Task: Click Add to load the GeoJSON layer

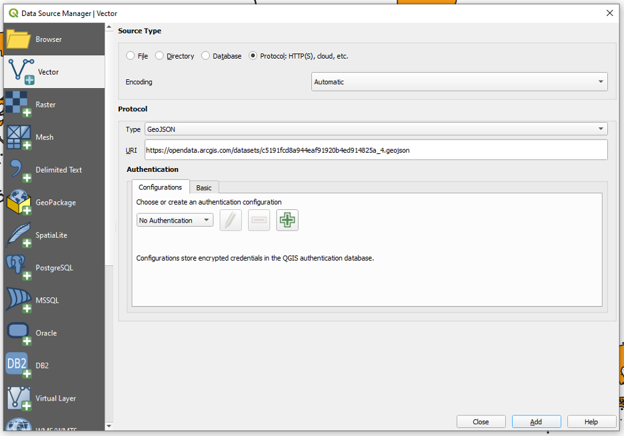Action: pyautogui.click(x=536, y=421)
